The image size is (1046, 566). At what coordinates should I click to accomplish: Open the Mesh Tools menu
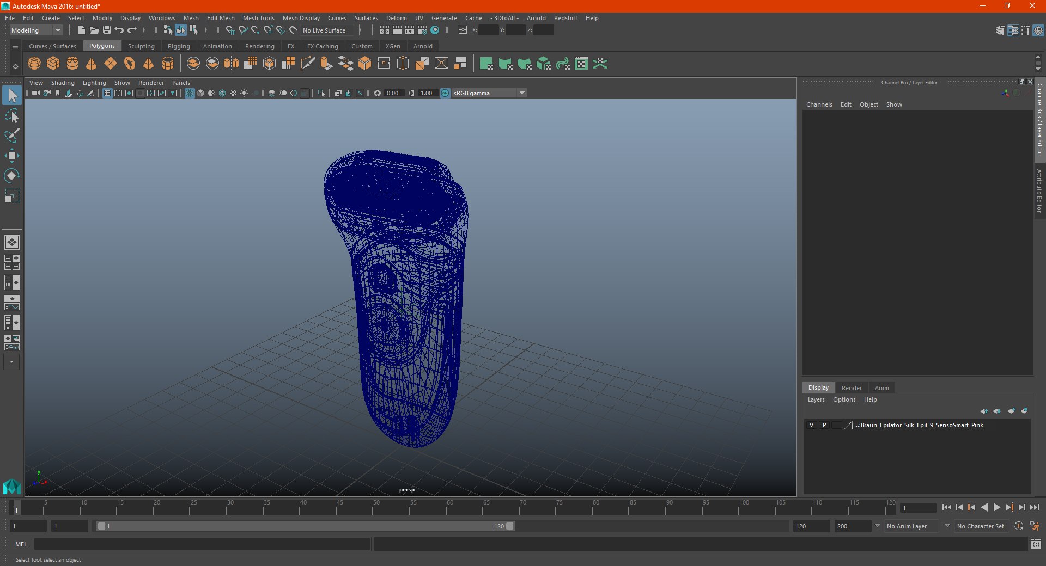tap(258, 18)
